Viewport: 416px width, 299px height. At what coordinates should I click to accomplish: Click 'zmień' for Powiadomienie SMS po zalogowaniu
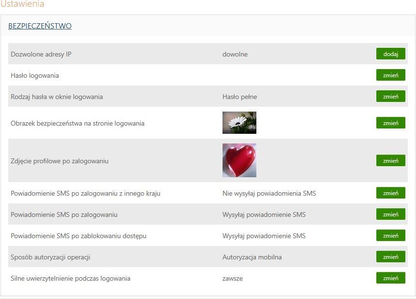[x=390, y=214]
